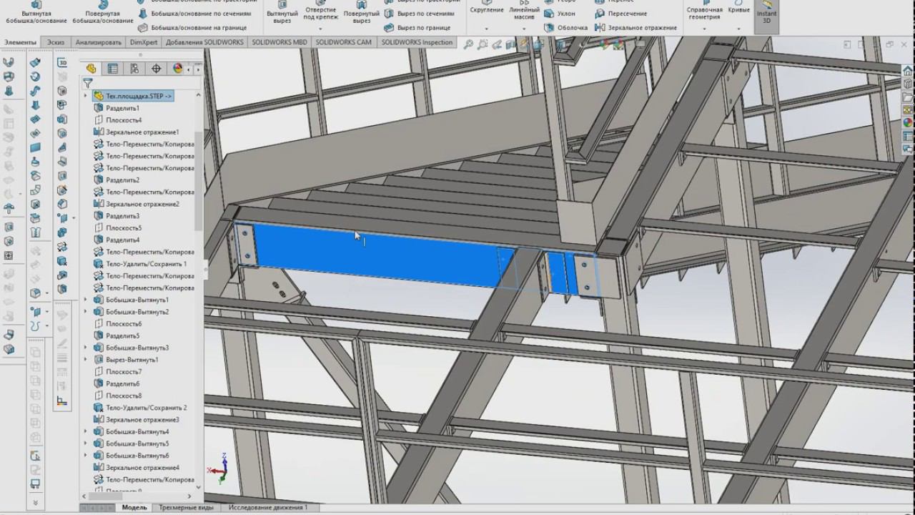Select the Уклон tool

pos(559,14)
